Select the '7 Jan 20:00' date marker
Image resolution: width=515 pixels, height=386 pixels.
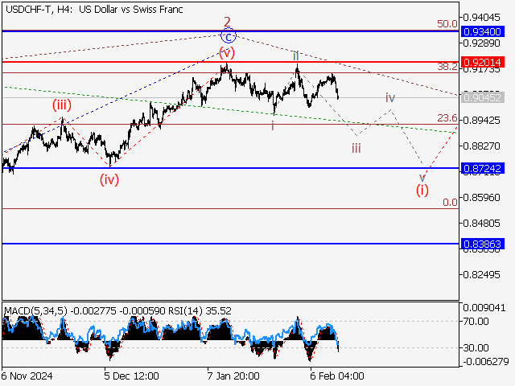click(233, 376)
